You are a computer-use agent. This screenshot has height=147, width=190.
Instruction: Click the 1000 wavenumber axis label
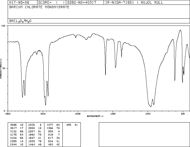tap(148, 114)
